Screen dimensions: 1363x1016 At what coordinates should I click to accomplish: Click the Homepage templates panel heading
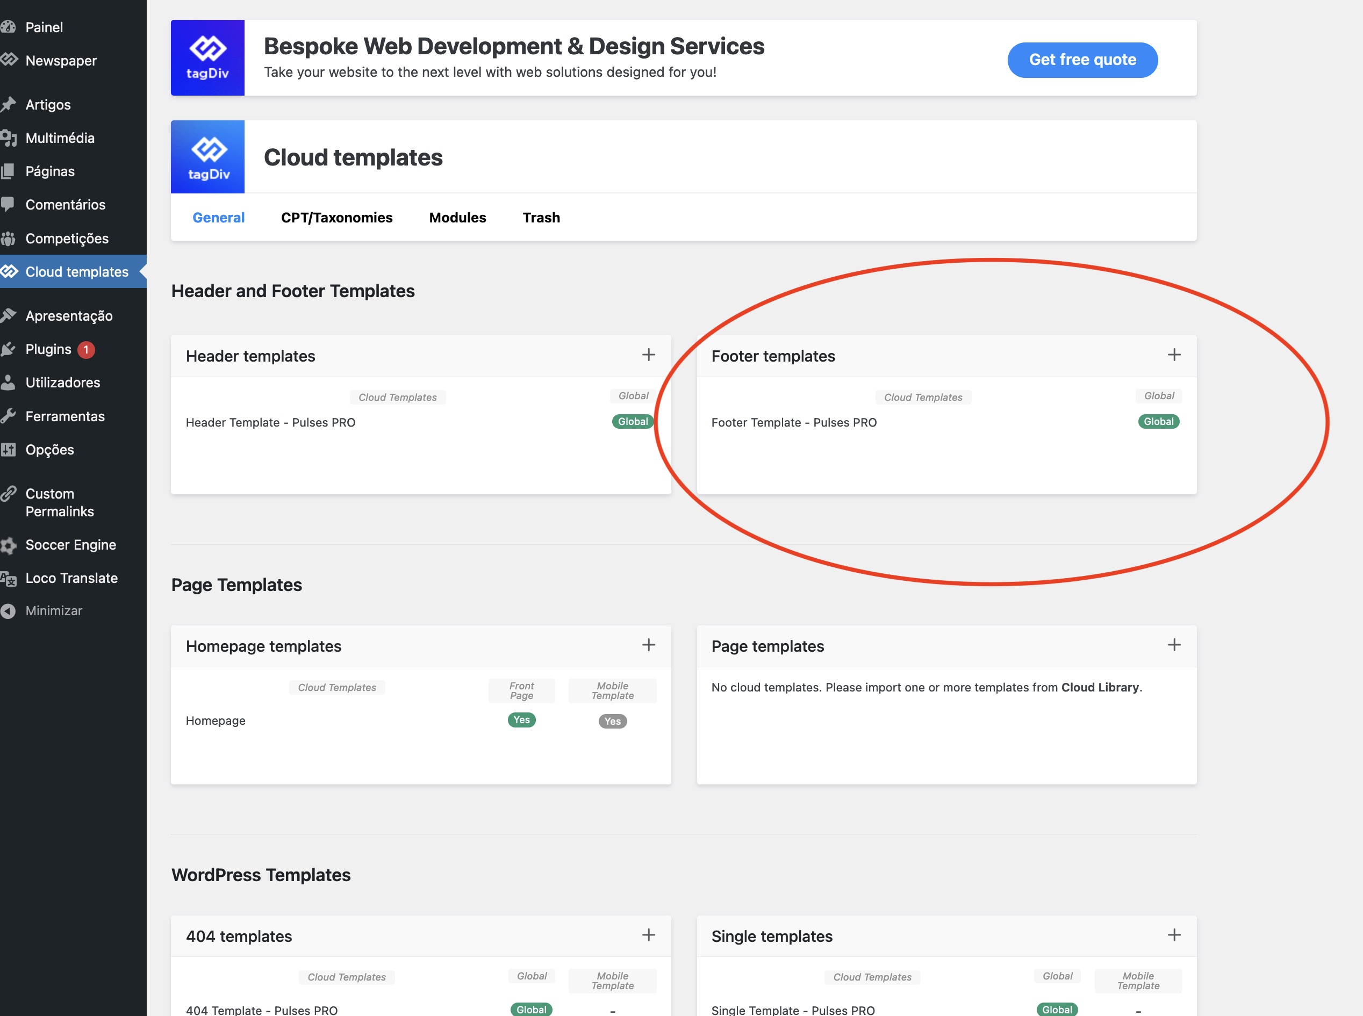(x=263, y=646)
